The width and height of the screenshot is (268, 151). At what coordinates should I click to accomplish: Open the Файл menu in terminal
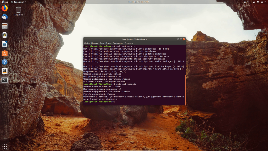[x=87, y=43]
